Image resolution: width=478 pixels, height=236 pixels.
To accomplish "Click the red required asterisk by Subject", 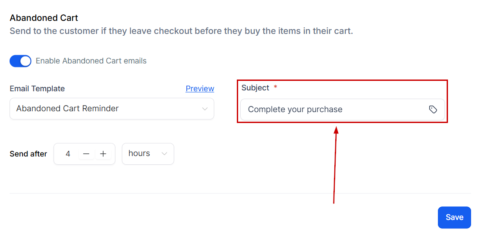I will click(x=275, y=88).
